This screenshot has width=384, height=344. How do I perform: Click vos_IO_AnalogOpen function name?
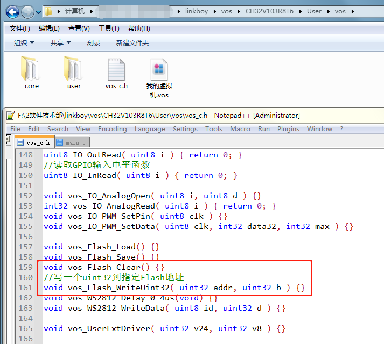109,196
